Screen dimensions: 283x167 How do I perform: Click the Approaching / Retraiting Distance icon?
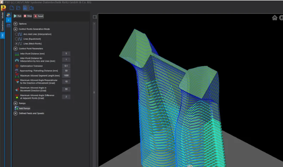click(17, 71)
